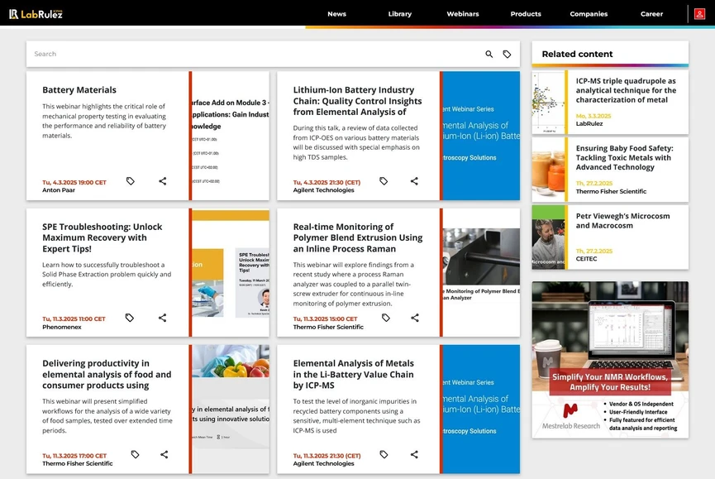The width and height of the screenshot is (715, 479).
Task: Click the SPE Troubleshooting card preview image
Action: point(231,272)
